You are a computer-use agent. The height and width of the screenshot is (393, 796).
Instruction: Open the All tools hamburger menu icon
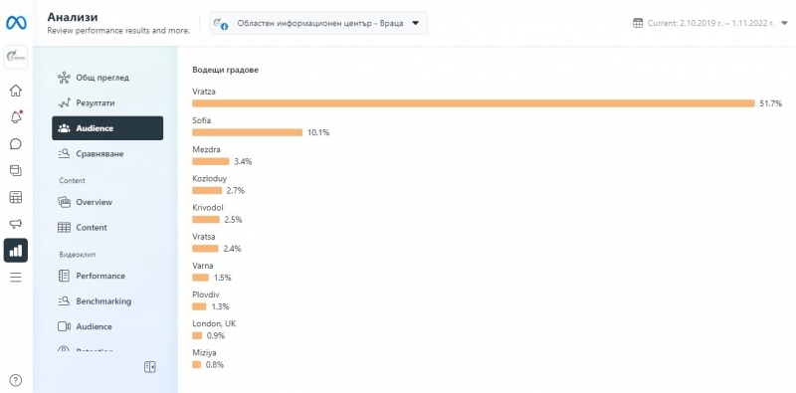pos(16,278)
